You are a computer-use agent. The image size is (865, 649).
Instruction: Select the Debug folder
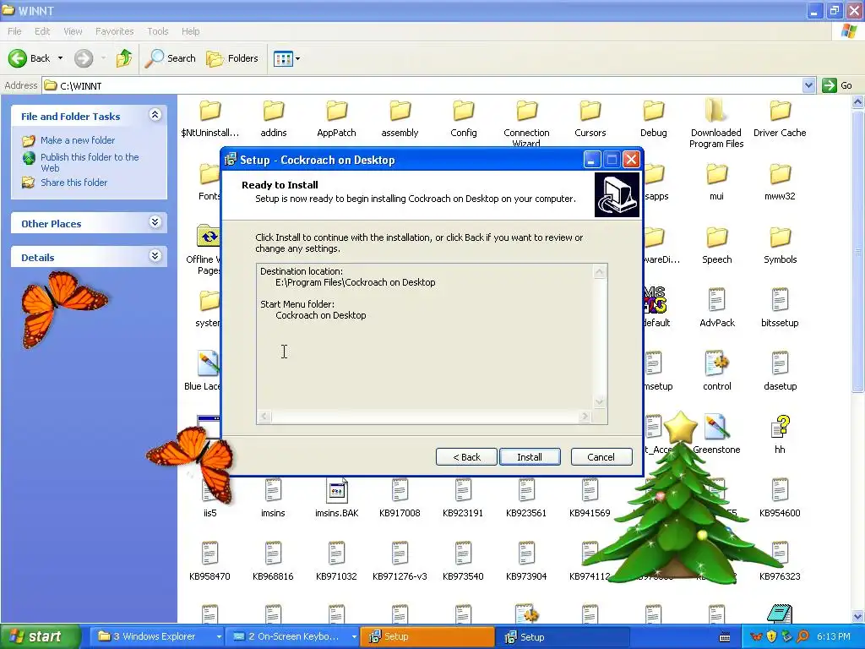(653, 118)
